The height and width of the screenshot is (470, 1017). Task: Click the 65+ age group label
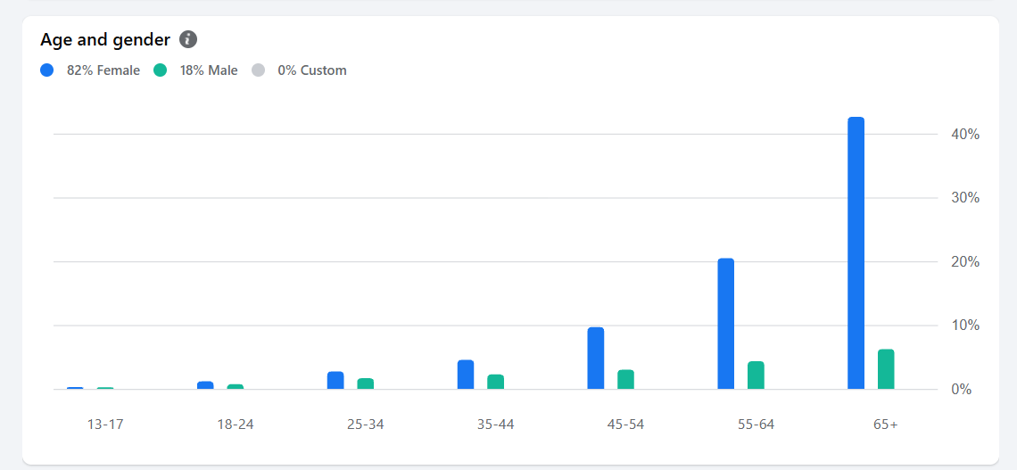886,425
